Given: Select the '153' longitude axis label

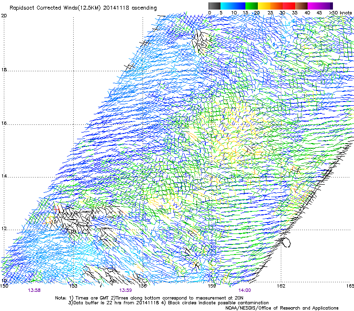Looking at the screenshot, I should point(73,286).
